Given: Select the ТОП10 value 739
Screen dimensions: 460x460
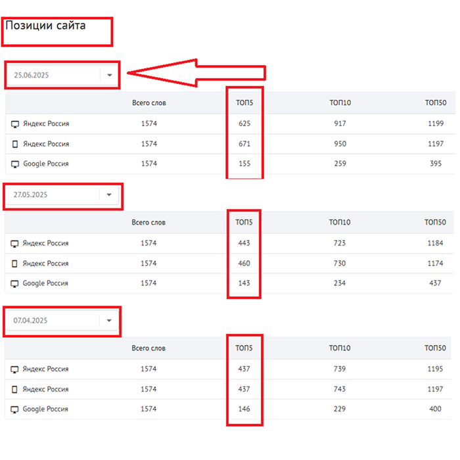Looking at the screenshot, I should coord(340,369).
